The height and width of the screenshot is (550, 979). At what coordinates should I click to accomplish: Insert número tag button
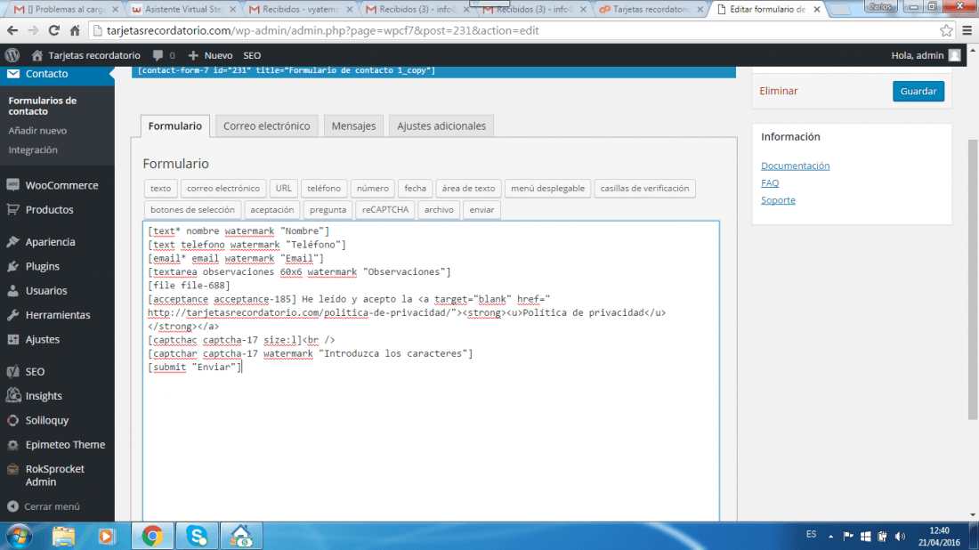click(373, 188)
